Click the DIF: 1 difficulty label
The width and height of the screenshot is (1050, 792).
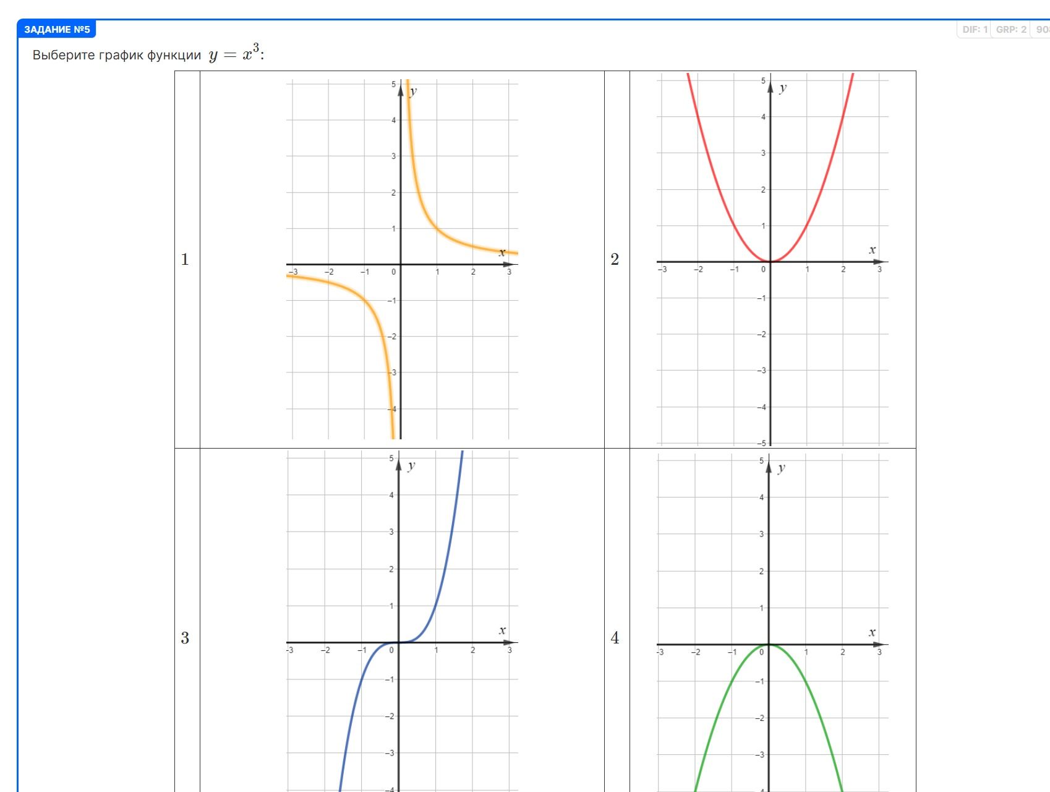pyautogui.click(x=975, y=29)
